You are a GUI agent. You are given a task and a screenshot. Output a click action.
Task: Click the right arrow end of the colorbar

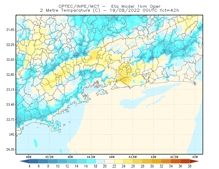[194, 161]
